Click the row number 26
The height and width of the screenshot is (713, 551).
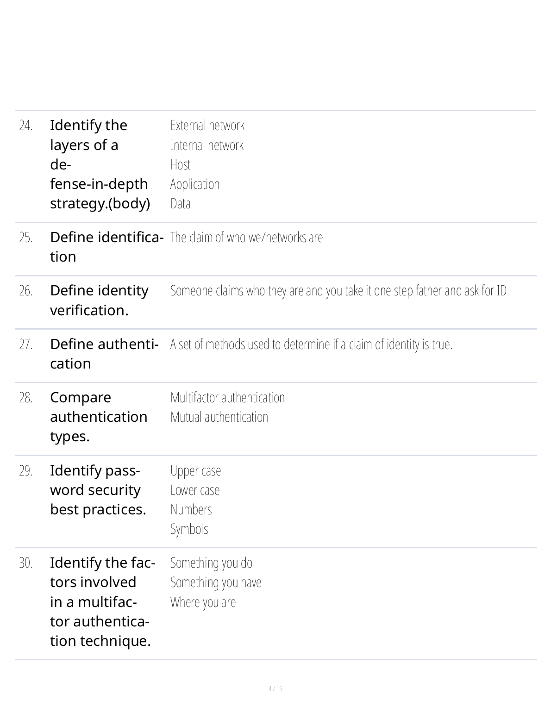26,291
